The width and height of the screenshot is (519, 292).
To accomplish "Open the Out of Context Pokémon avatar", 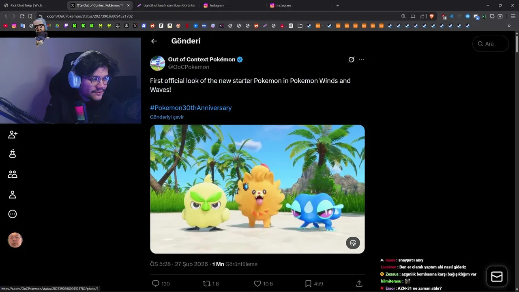I will pyautogui.click(x=157, y=63).
